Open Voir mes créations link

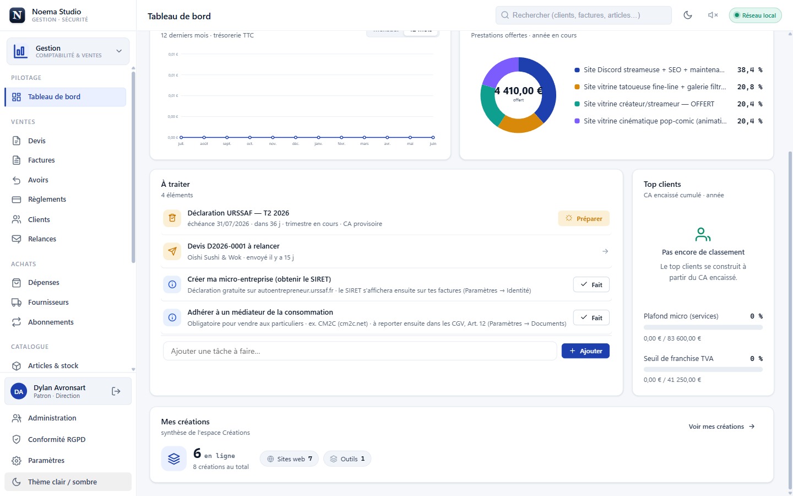721,427
